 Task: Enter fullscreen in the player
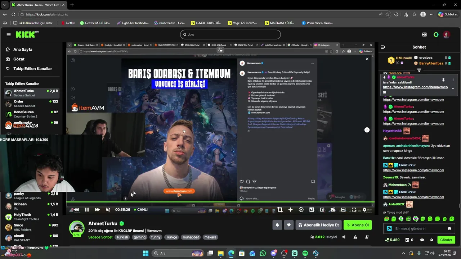click(354, 210)
